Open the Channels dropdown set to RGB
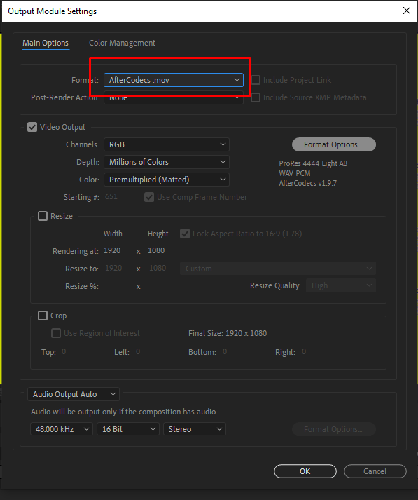Viewport: 418px width, 500px height. coord(167,144)
